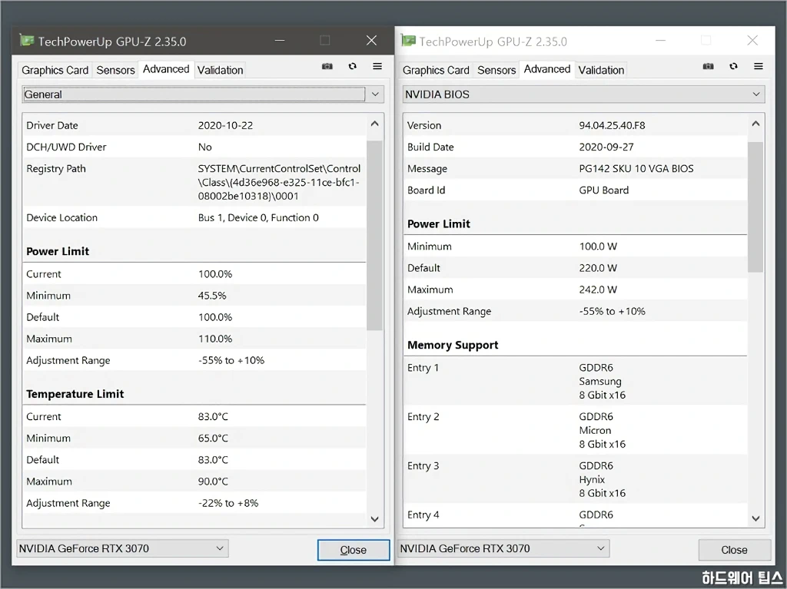787x589 pixels.
Task: Click the Build Date value 2020-09-27
Action: click(606, 147)
